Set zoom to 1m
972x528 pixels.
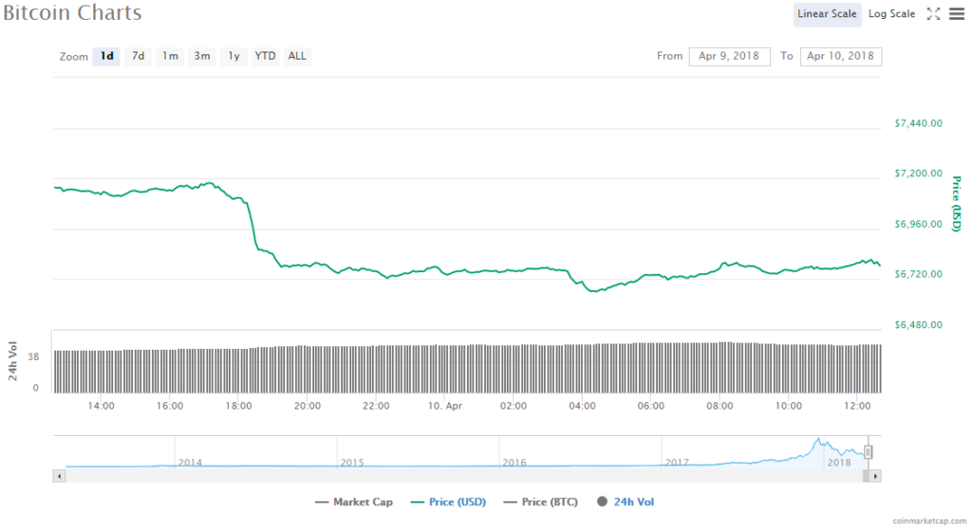point(170,56)
